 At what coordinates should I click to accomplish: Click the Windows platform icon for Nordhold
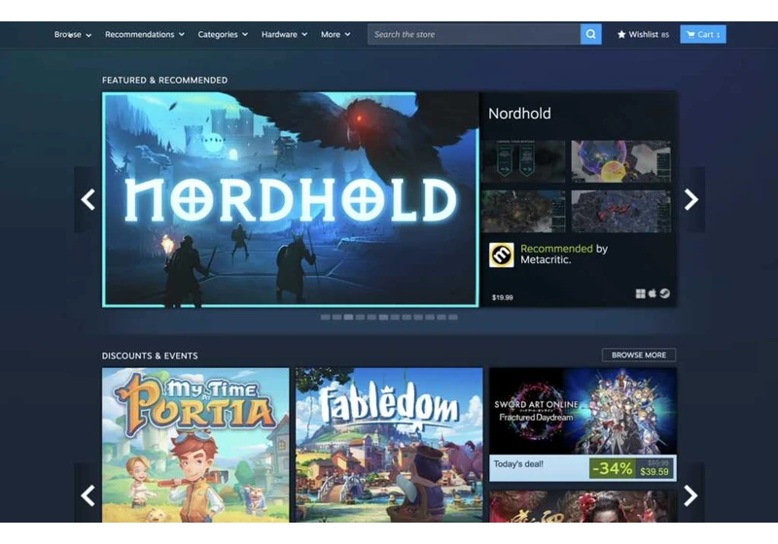(x=641, y=293)
